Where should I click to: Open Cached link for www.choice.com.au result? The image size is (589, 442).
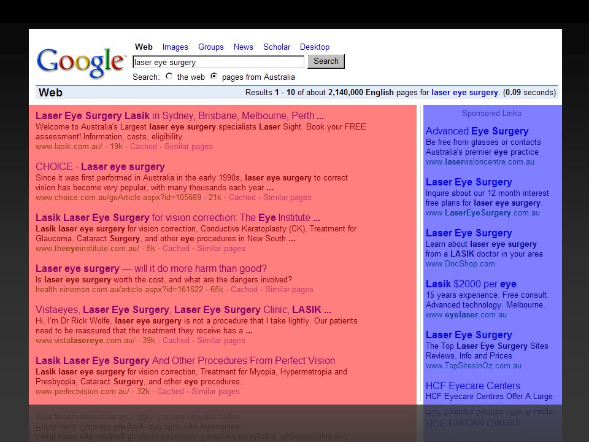click(242, 197)
